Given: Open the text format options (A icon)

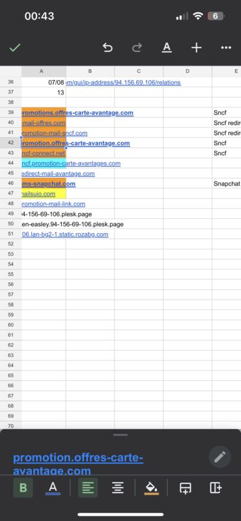Looking at the screenshot, I should click(167, 48).
